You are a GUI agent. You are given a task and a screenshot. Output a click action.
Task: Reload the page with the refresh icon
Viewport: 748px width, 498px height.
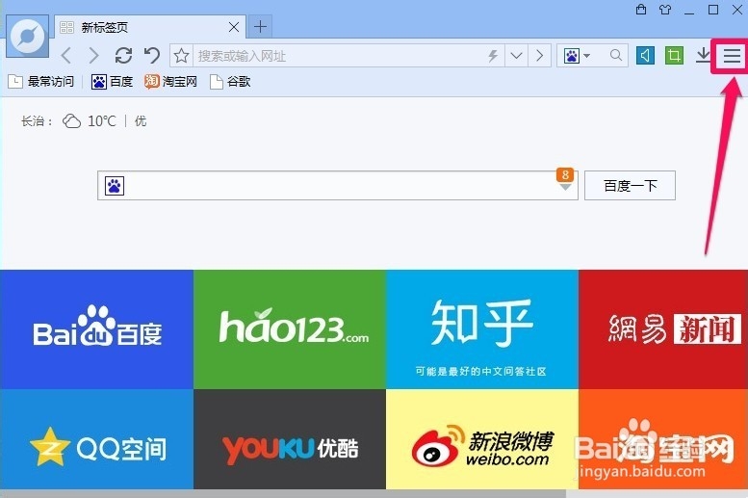point(123,56)
